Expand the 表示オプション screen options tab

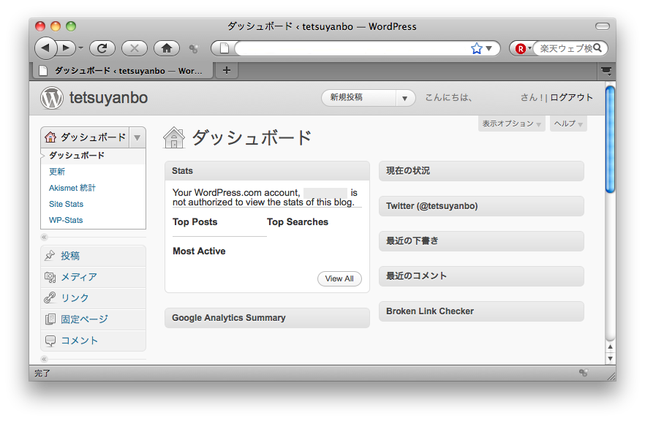[511, 124]
